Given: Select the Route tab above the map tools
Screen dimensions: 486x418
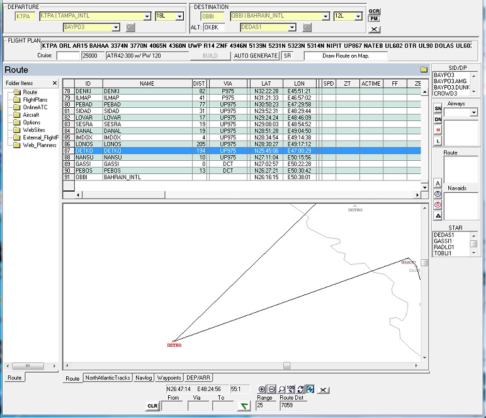Looking at the screenshot, I should coord(72,378).
